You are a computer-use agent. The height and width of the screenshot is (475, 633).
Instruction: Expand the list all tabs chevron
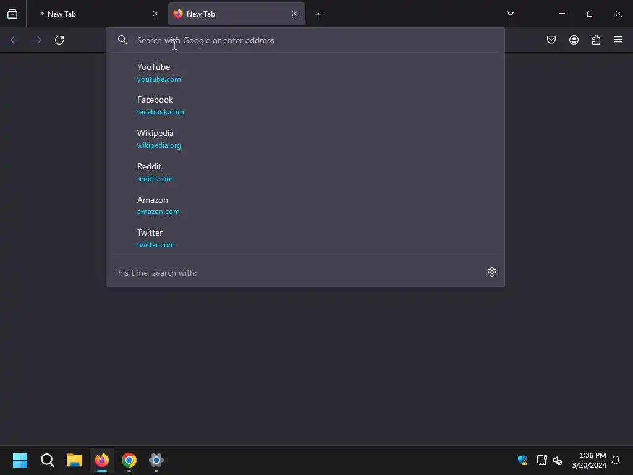510,14
